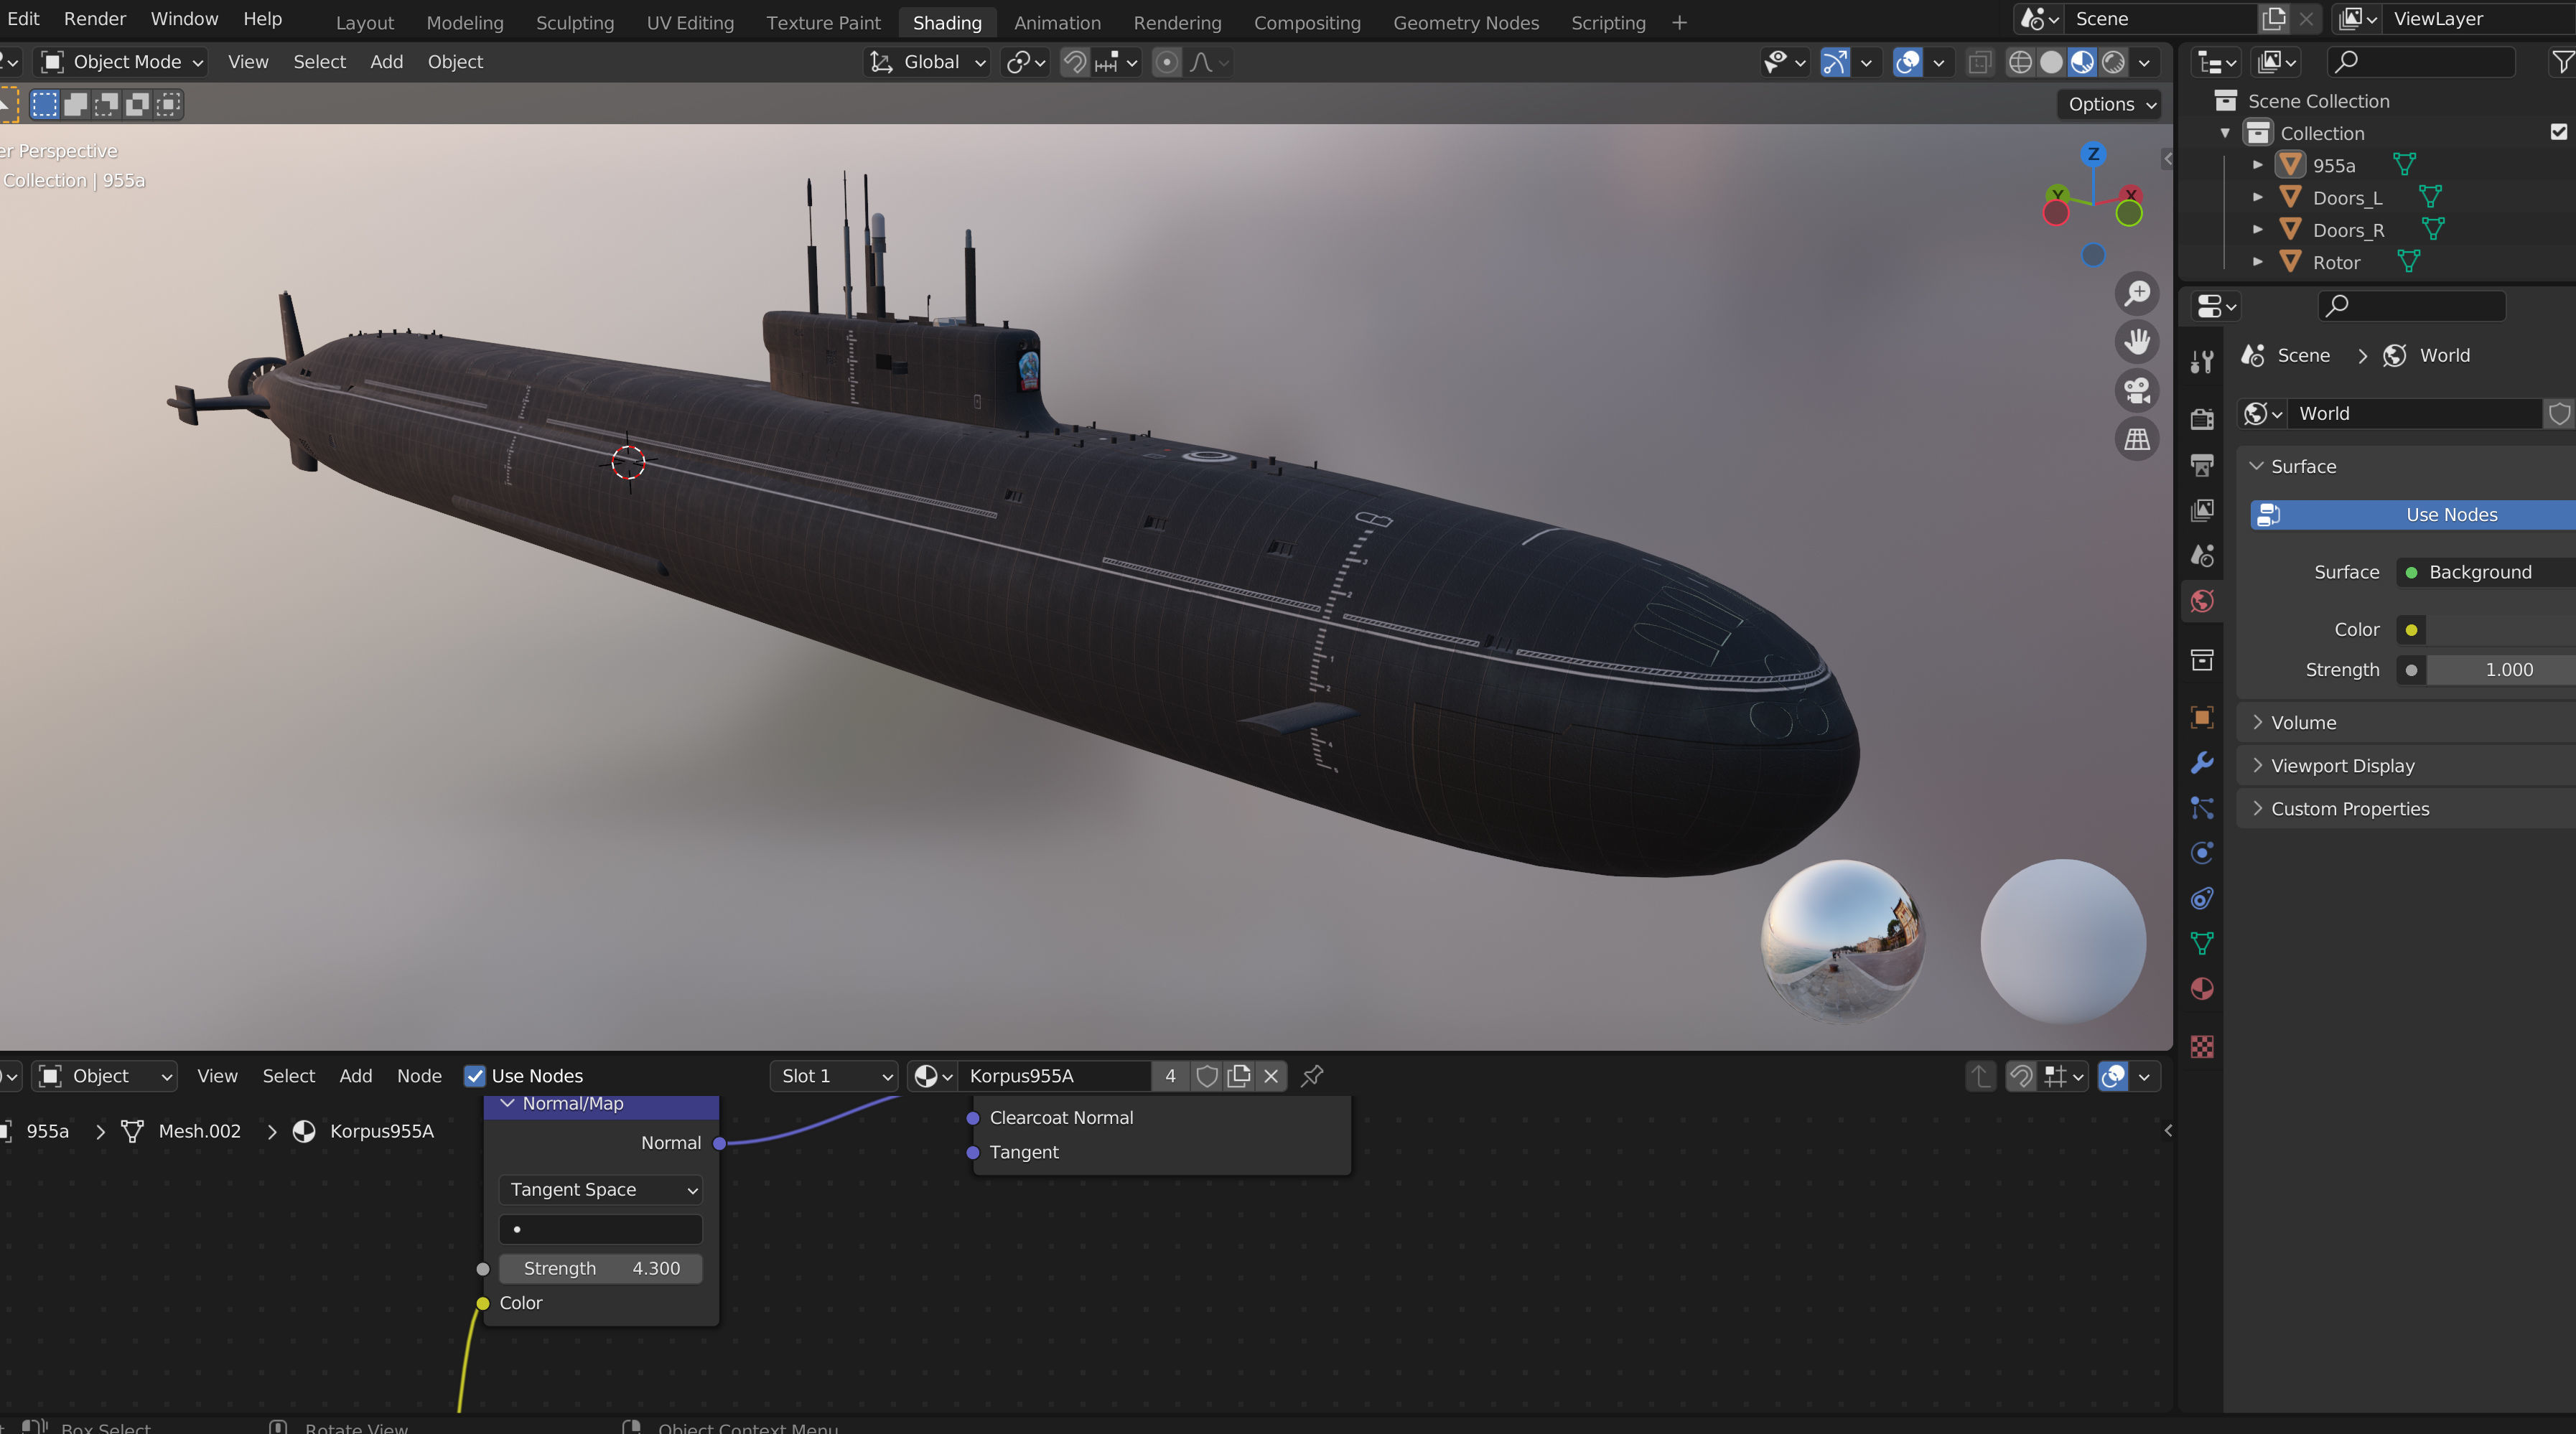Open the Render properties tab icon
The height and width of the screenshot is (1434, 2576).
coord(2202,418)
